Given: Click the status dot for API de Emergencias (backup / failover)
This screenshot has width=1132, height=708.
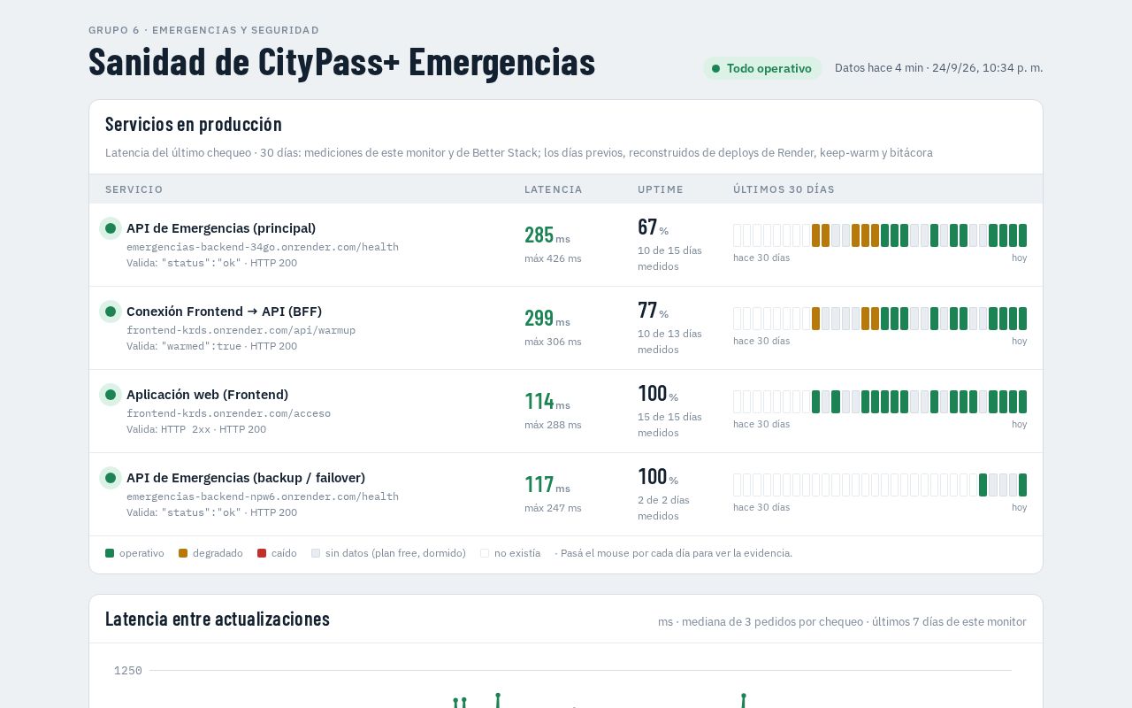Looking at the screenshot, I should coord(111,478).
